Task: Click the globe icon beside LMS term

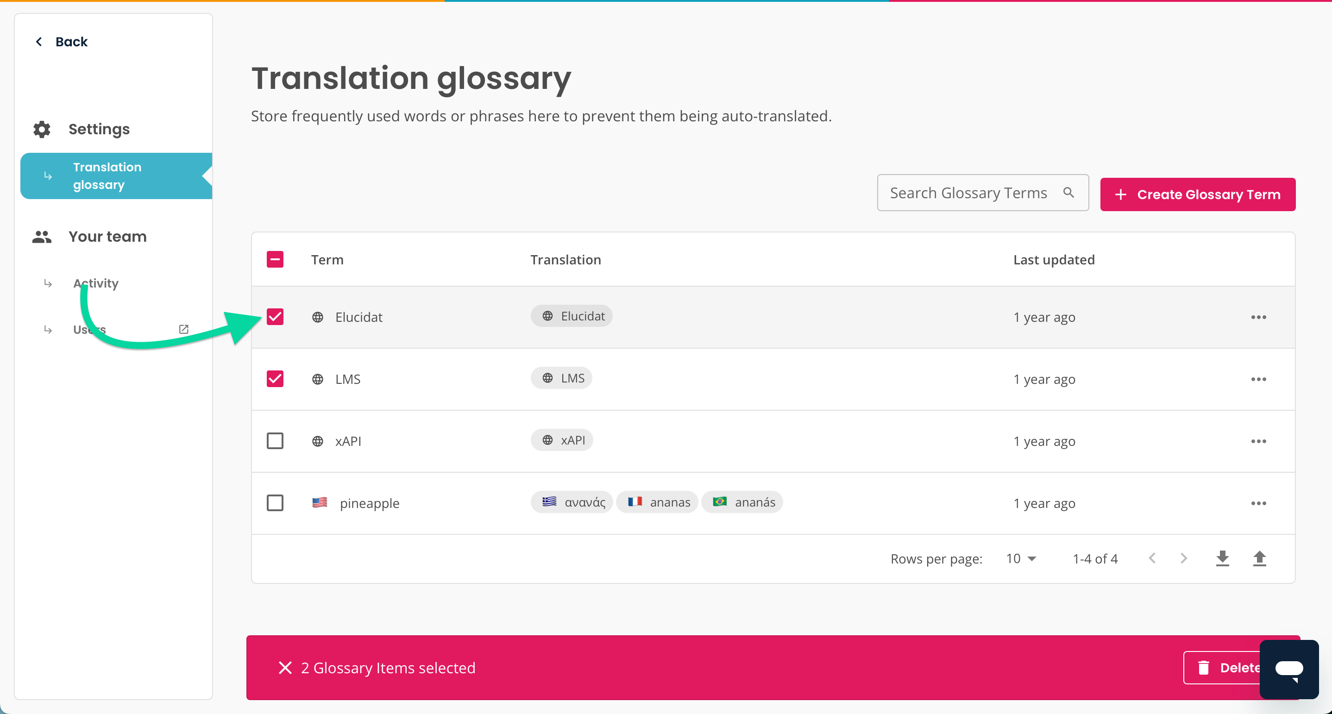Action: point(318,379)
